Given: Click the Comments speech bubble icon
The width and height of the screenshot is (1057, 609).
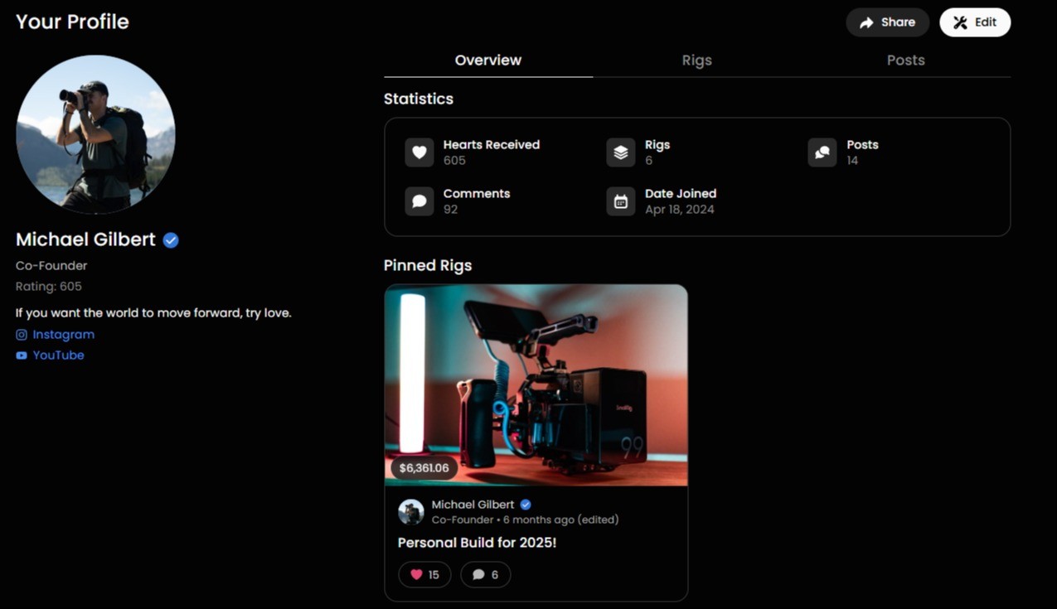Looking at the screenshot, I should 419,201.
